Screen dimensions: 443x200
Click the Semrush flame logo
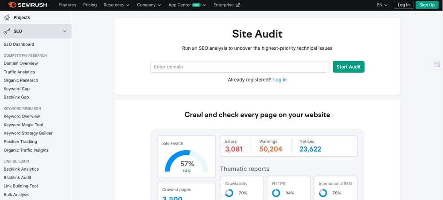[12, 5]
